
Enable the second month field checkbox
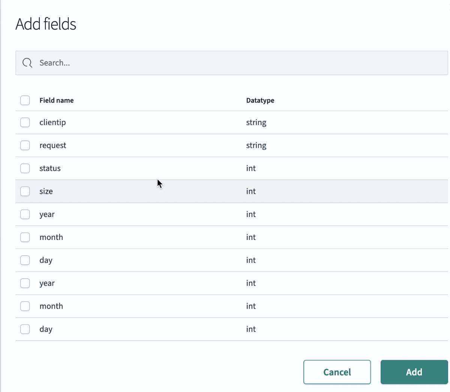point(25,306)
